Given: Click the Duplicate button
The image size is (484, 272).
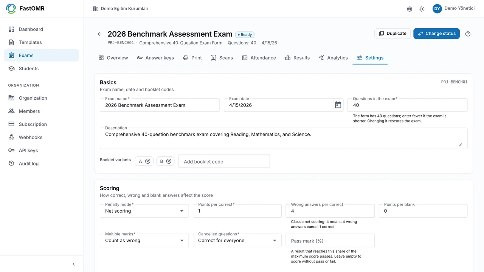Looking at the screenshot, I should coord(392,34).
